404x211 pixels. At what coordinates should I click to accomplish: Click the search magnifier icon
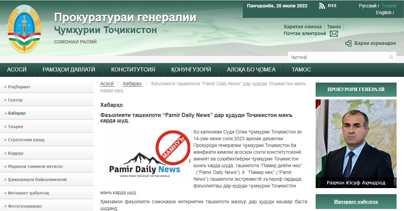[x=391, y=57]
